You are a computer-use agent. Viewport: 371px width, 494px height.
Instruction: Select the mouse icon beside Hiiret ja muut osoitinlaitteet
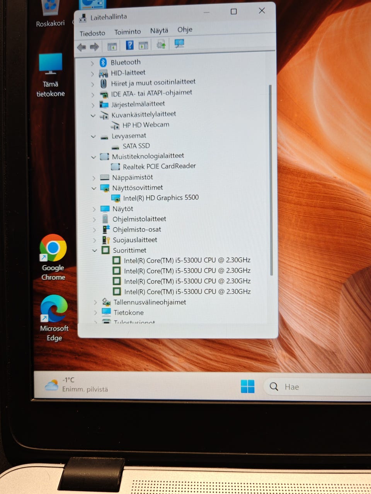pos(104,83)
